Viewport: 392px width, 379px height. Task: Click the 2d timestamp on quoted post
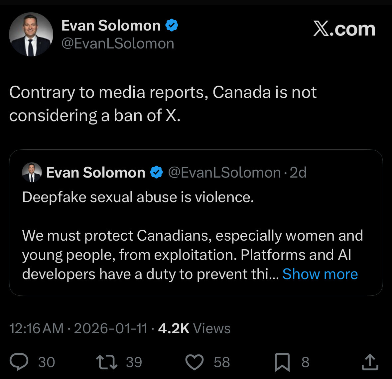[x=298, y=173]
